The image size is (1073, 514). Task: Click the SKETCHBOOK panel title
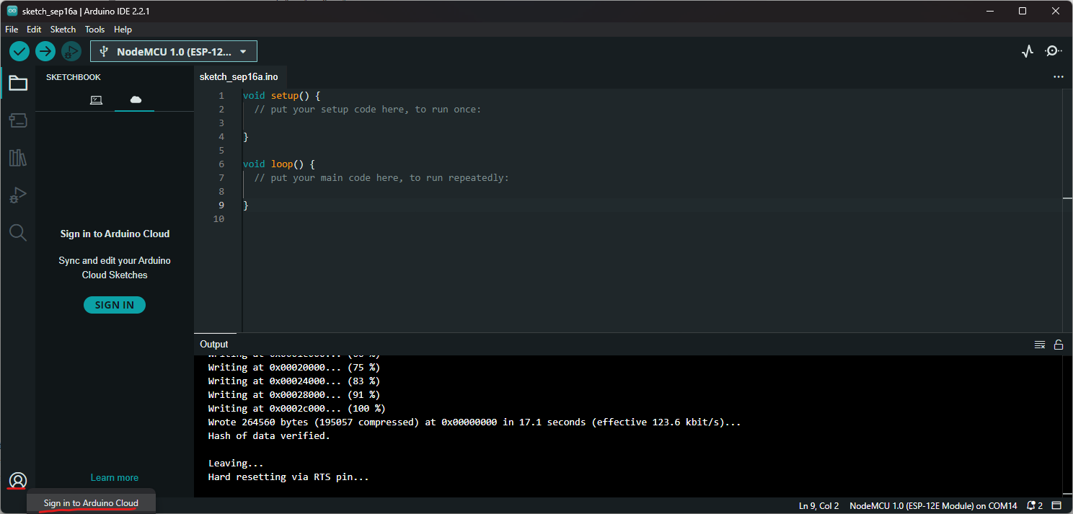point(74,77)
